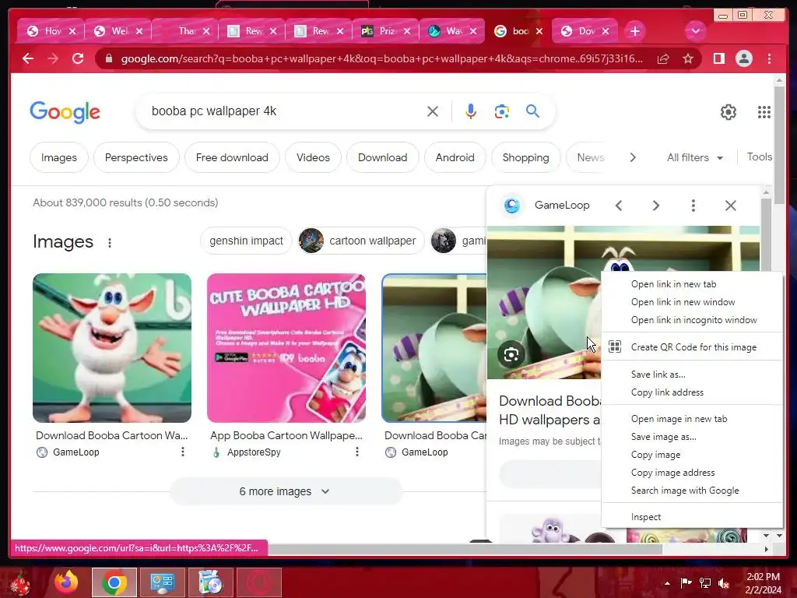The width and height of the screenshot is (797, 598).
Task: Choose Save image as...
Action: tap(692, 437)
